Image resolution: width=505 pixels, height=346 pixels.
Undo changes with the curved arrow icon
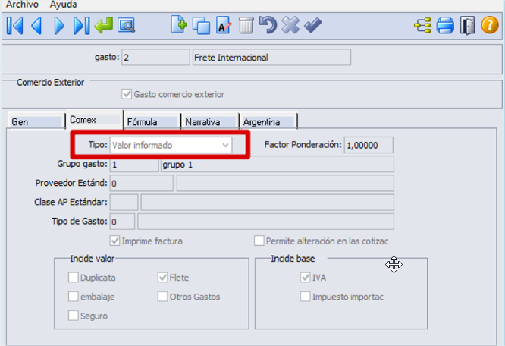pyautogui.click(x=268, y=25)
